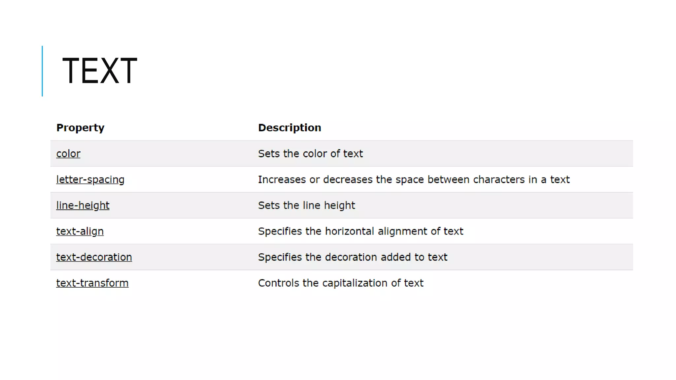Screen dimensions: 676x380
Task: Click the blue vertical accent bar
Action: tap(42, 71)
